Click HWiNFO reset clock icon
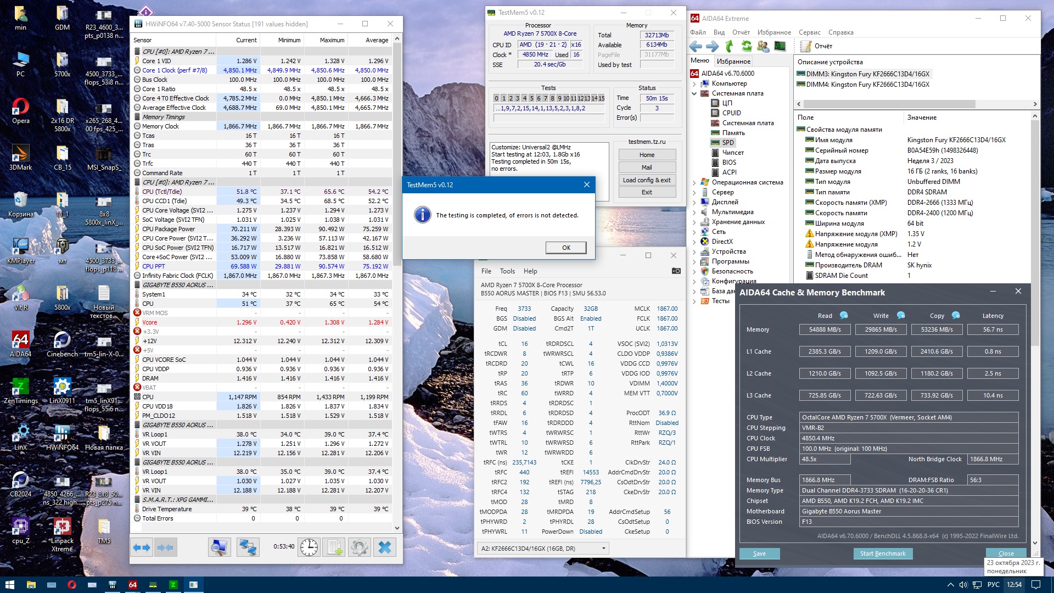 (x=309, y=547)
